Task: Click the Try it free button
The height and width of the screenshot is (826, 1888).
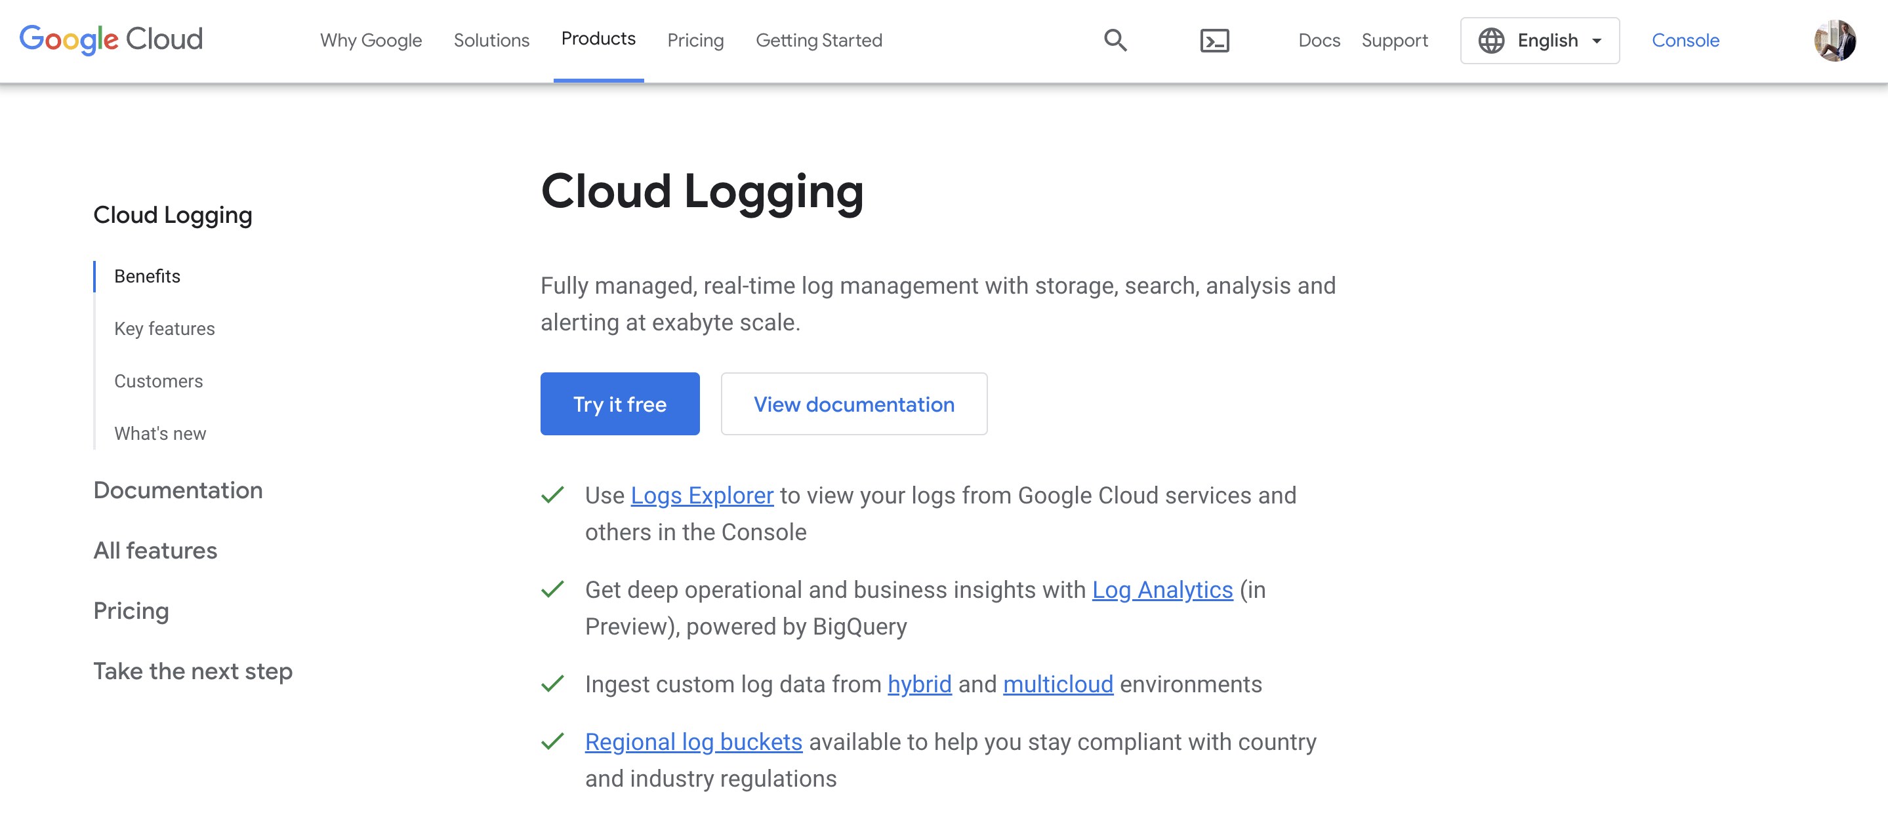Action: (x=619, y=403)
